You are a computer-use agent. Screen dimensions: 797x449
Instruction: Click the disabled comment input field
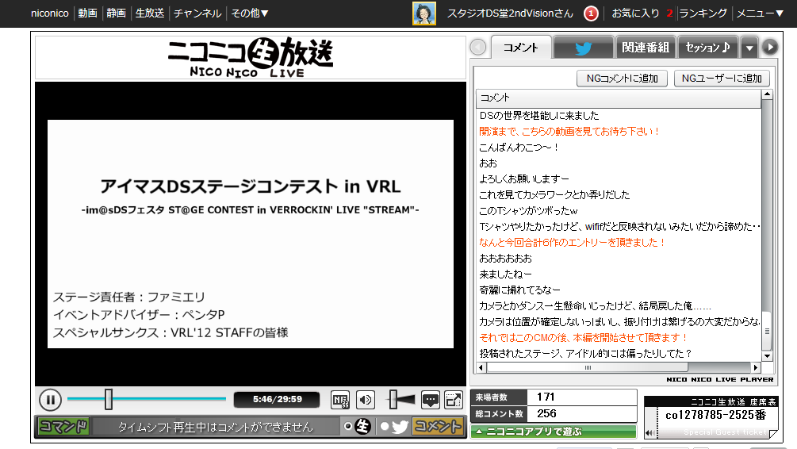(216, 427)
